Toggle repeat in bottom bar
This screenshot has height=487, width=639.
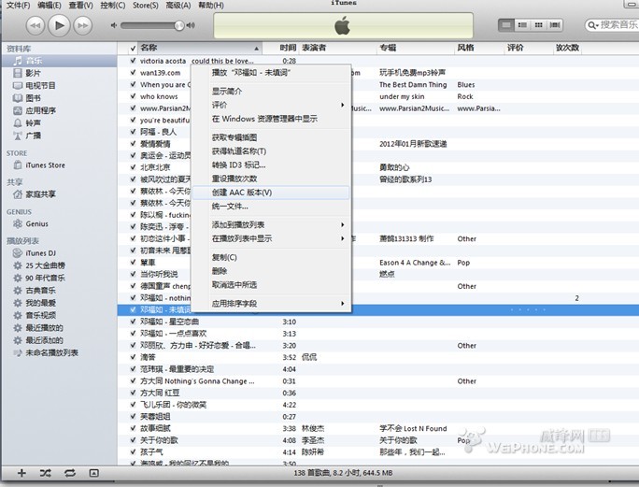70,473
